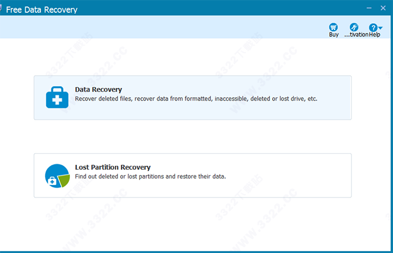Expand the Help dropdown arrow
Viewport: 393px width, 253px height.
pos(380,28)
